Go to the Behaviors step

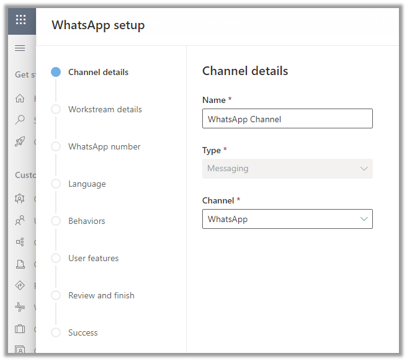click(87, 221)
